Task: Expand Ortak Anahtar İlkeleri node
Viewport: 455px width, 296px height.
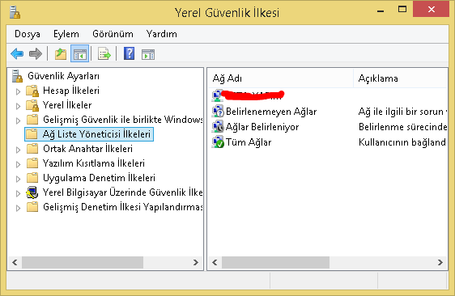Action: 18,150
